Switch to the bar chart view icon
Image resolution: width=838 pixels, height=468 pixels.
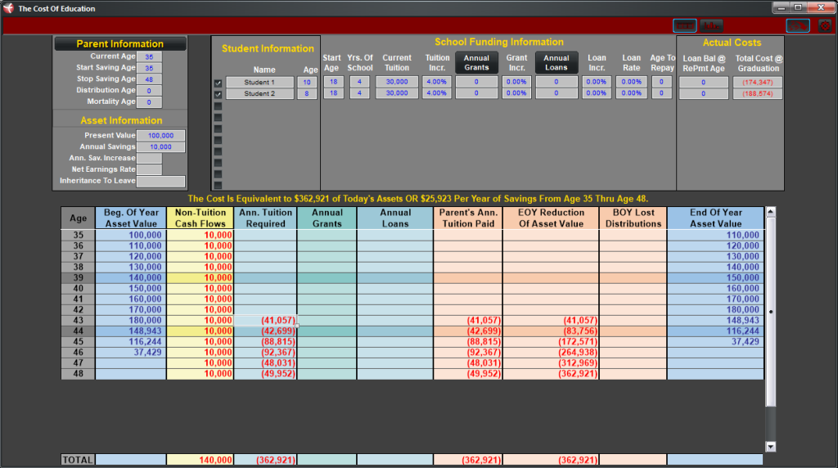pyautogui.click(x=711, y=25)
